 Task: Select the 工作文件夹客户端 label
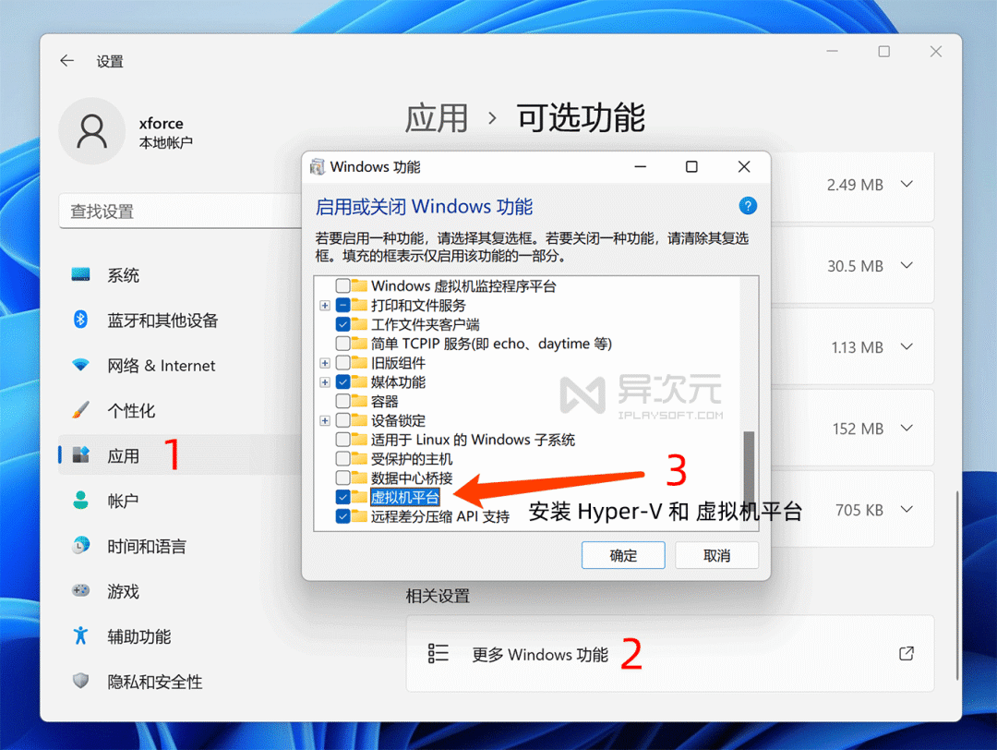[x=426, y=324]
